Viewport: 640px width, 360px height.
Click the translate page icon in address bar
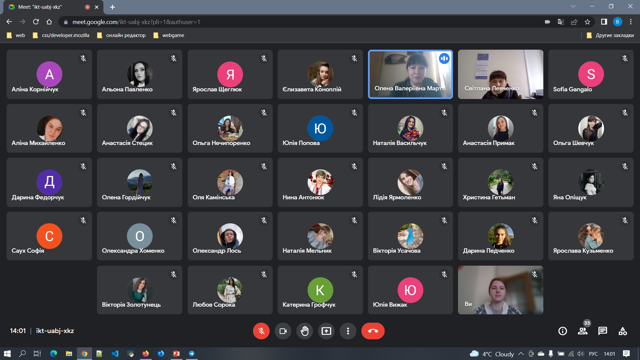561,22
